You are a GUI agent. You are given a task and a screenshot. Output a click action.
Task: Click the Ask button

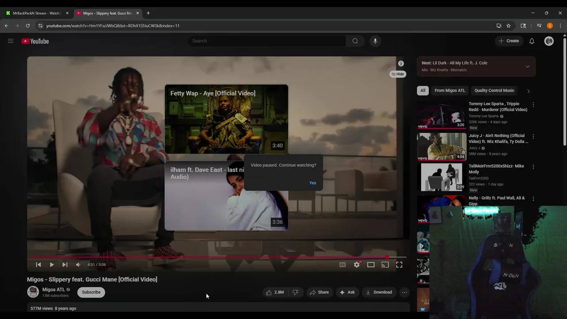click(x=347, y=292)
